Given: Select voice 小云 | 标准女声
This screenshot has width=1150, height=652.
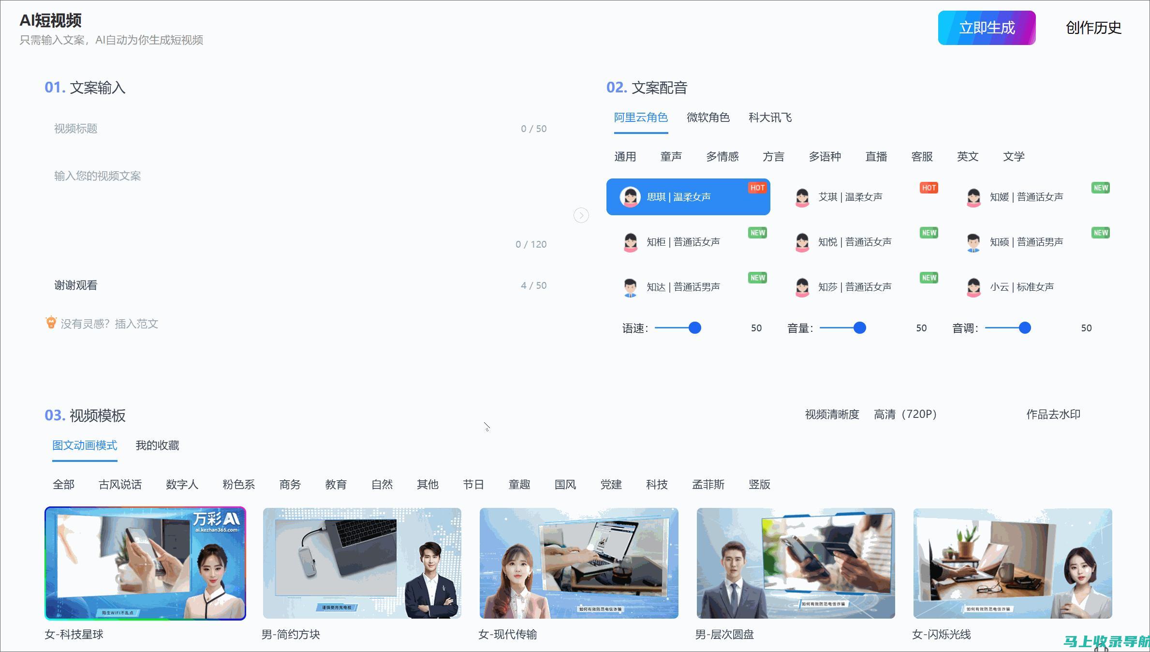Looking at the screenshot, I should 1031,287.
